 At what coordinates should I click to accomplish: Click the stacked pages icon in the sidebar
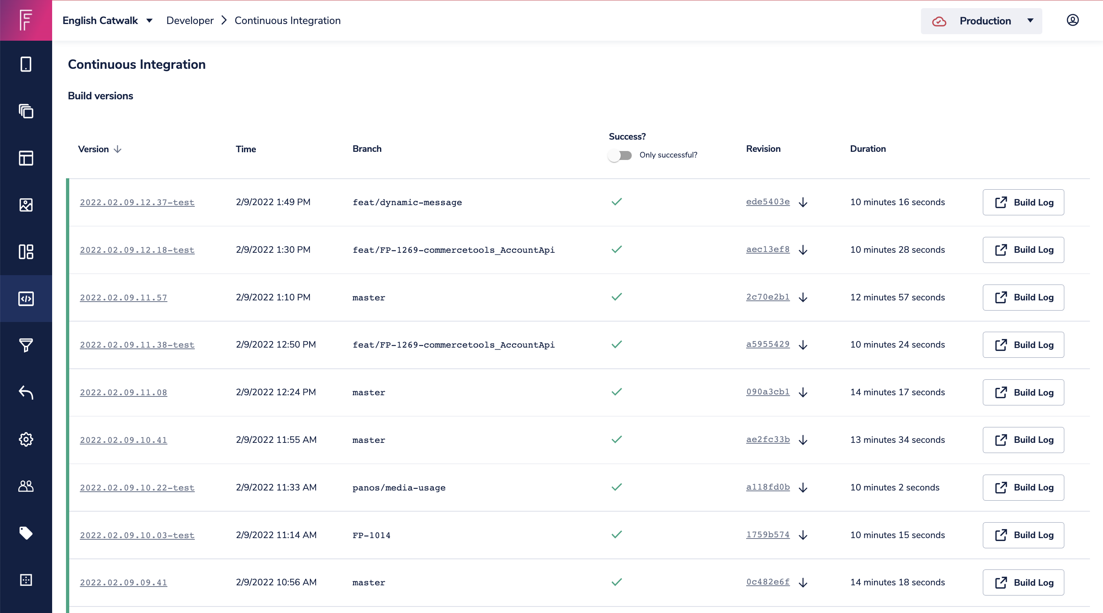26,111
